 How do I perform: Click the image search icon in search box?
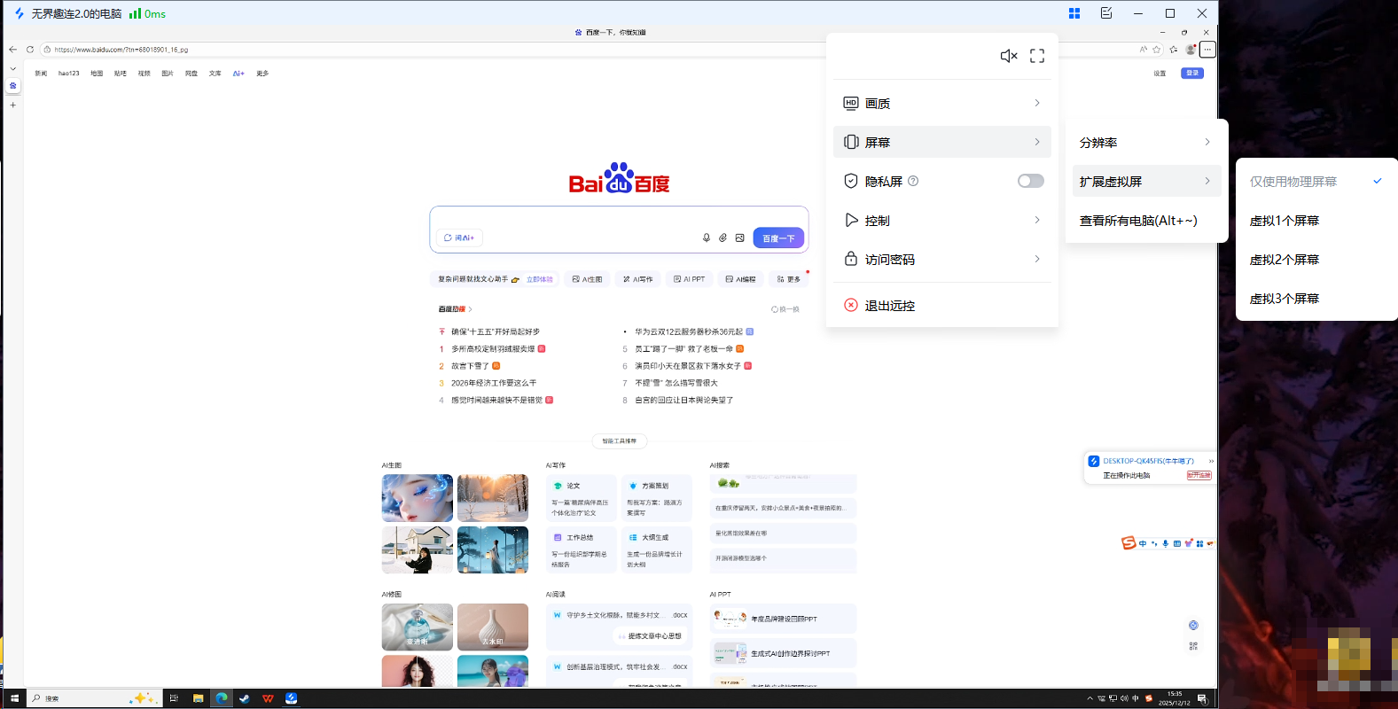[x=739, y=238]
